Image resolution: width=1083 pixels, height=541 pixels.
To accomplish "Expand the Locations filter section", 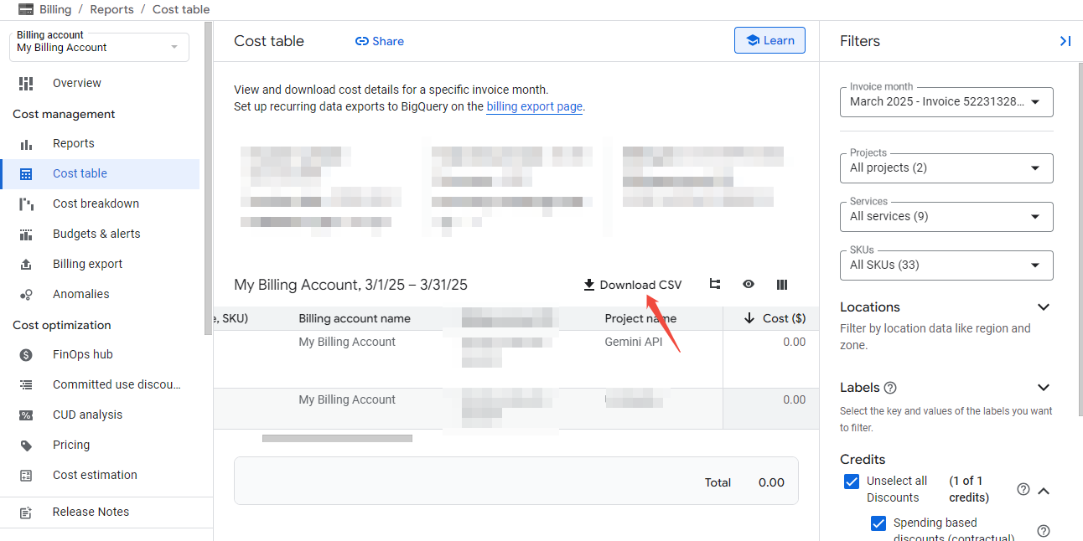I will click(x=1044, y=307).
